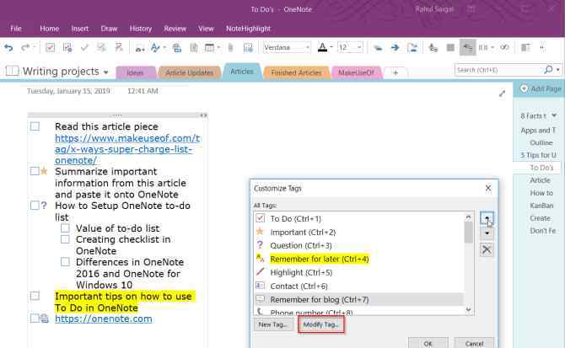Click the insert space toolbar icon
This screenshot has width=565, height=348.
pyautogui.click(x=140, y=48)
